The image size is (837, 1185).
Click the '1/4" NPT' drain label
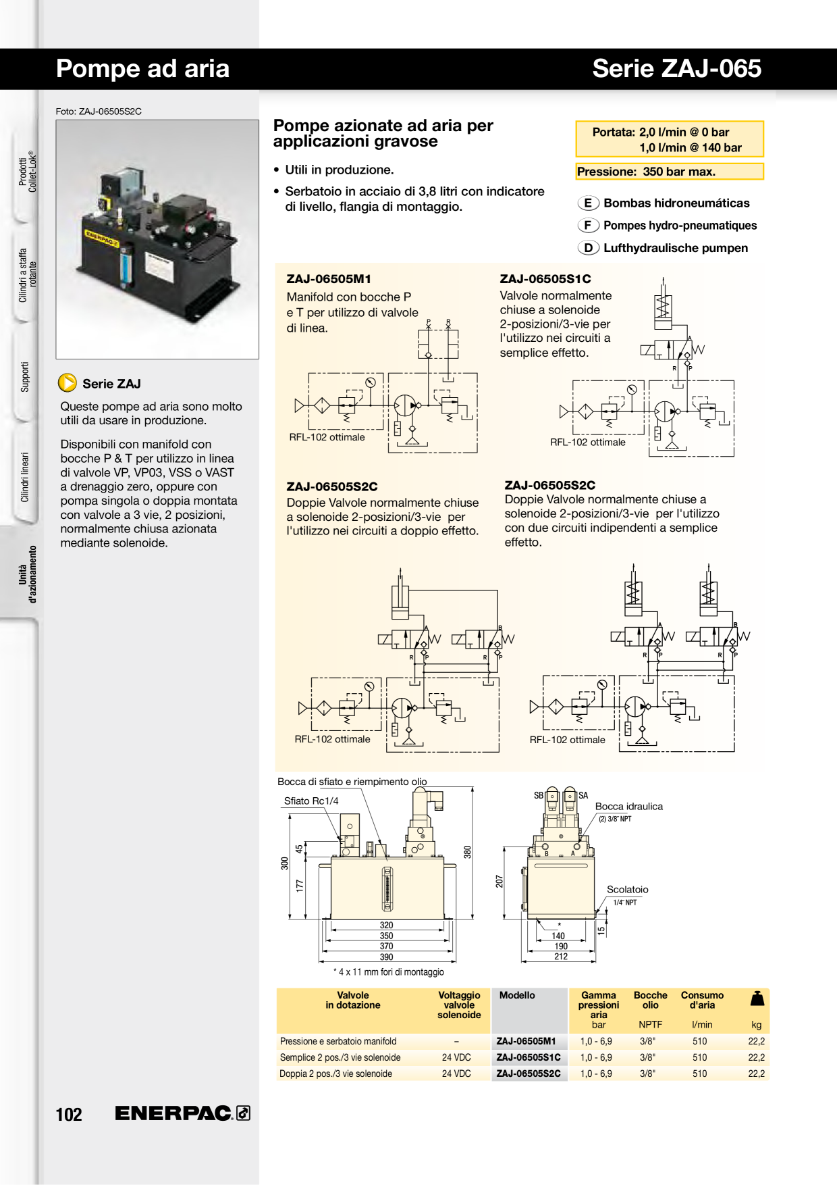click(624, 903)
